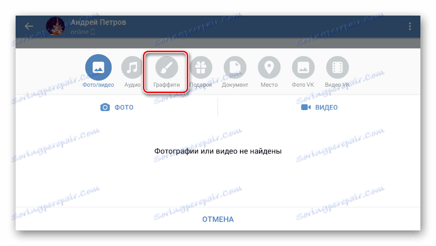Viewport: 436px width, 246px height.
Task: Select the Фото/видео attachment icon
Action: (x=99, y=67)
